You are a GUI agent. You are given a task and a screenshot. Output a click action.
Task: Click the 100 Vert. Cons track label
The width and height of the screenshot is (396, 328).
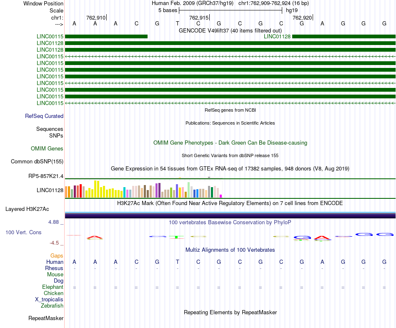point(23,232)
